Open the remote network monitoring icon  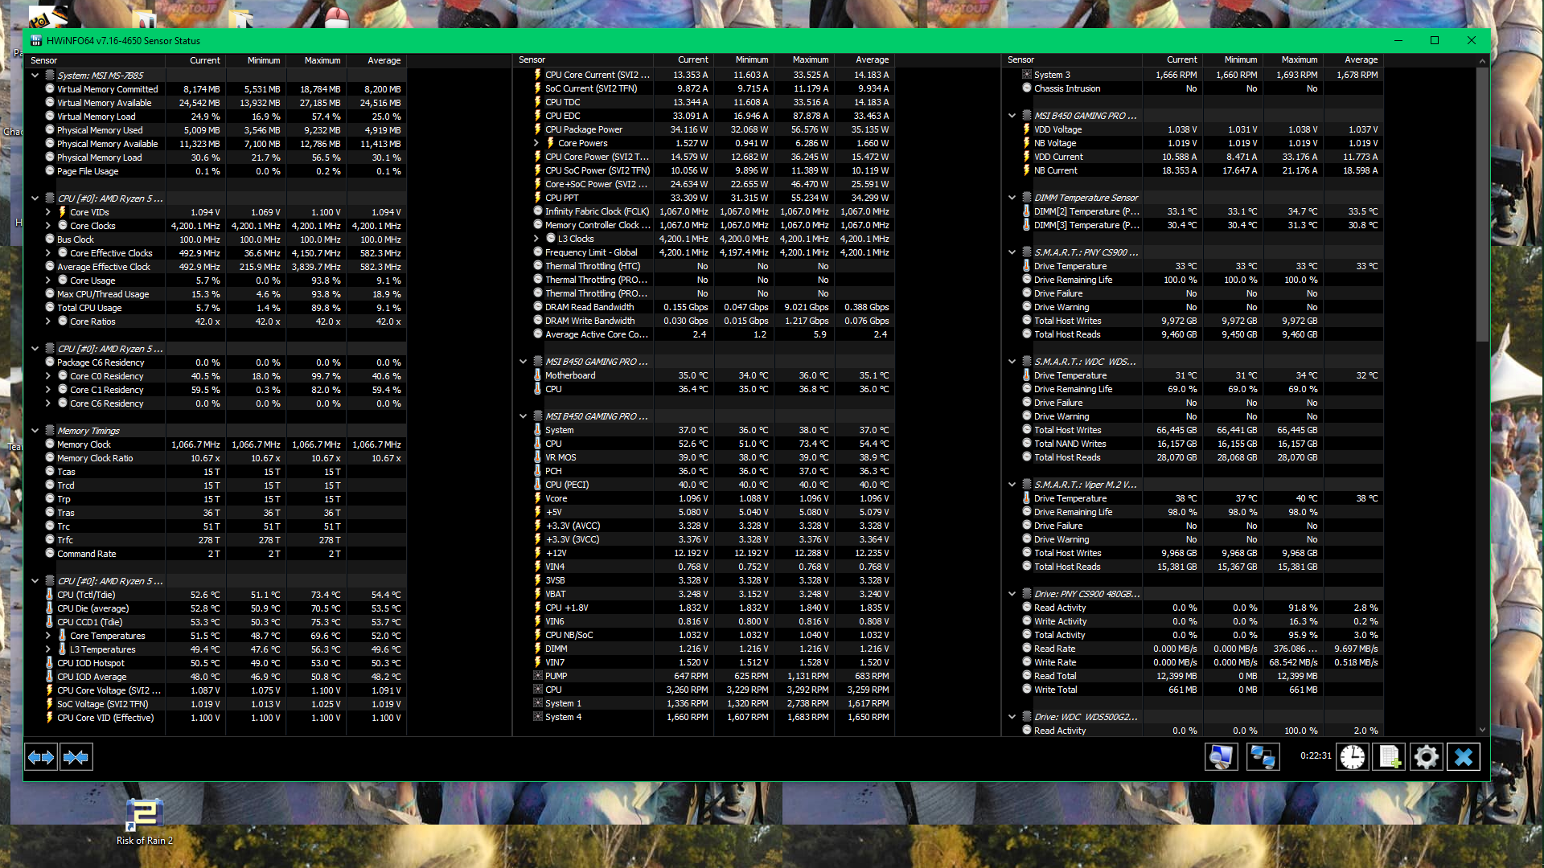point(1263,757)
